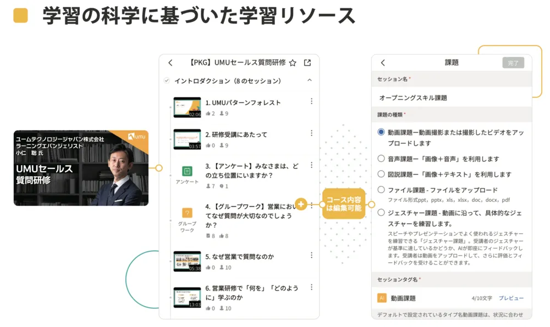Open three-dot menu for 研修受講にあたって

click(x=311, y=133)
